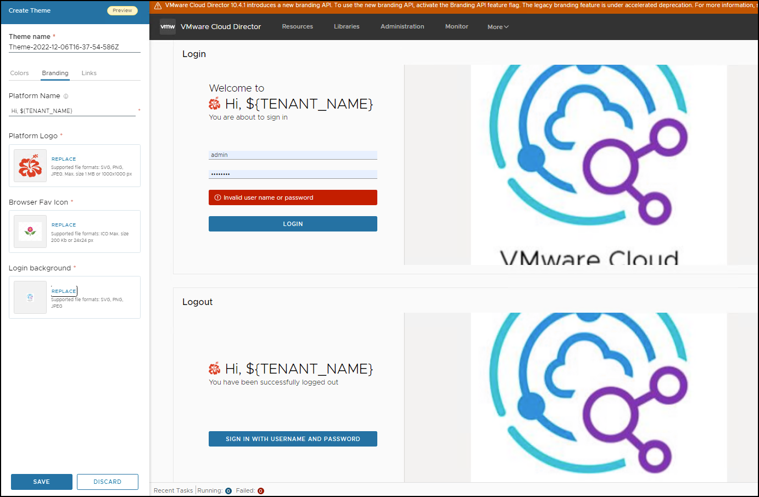Click the DISCARD button
759x497 pixels.
point(108,482)
